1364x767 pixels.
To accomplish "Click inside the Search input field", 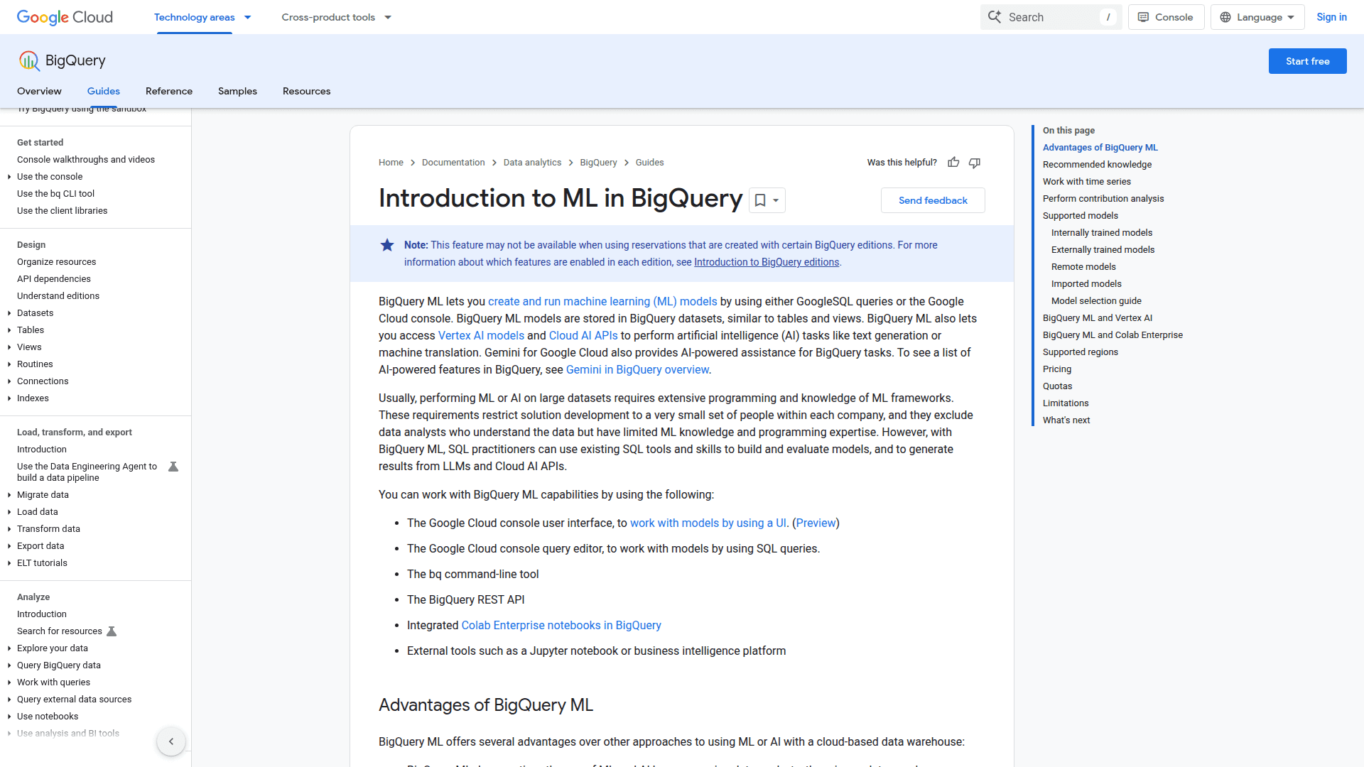I will click(1051, 16).
